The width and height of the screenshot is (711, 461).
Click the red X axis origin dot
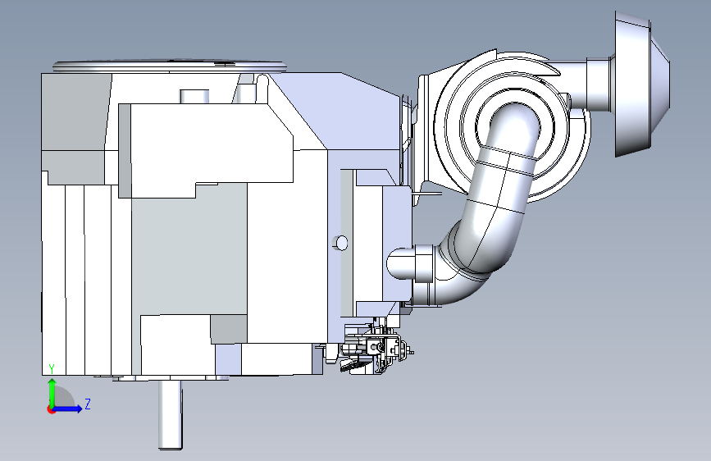click(x=50, y=409)
